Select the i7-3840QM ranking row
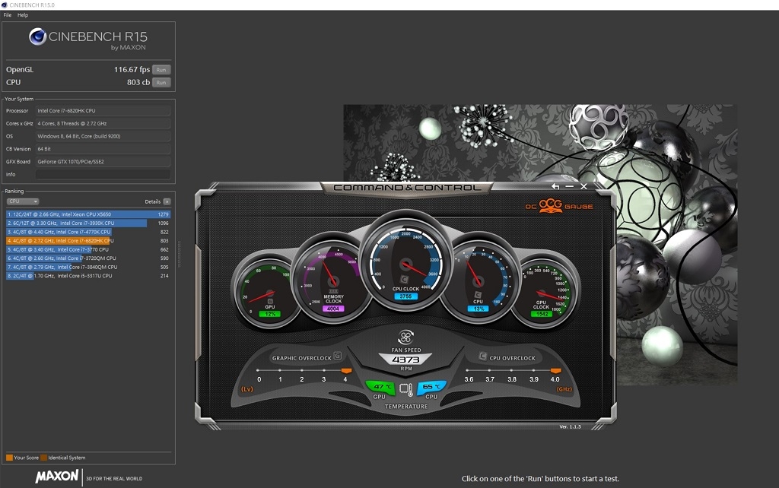 coord(88,267)
